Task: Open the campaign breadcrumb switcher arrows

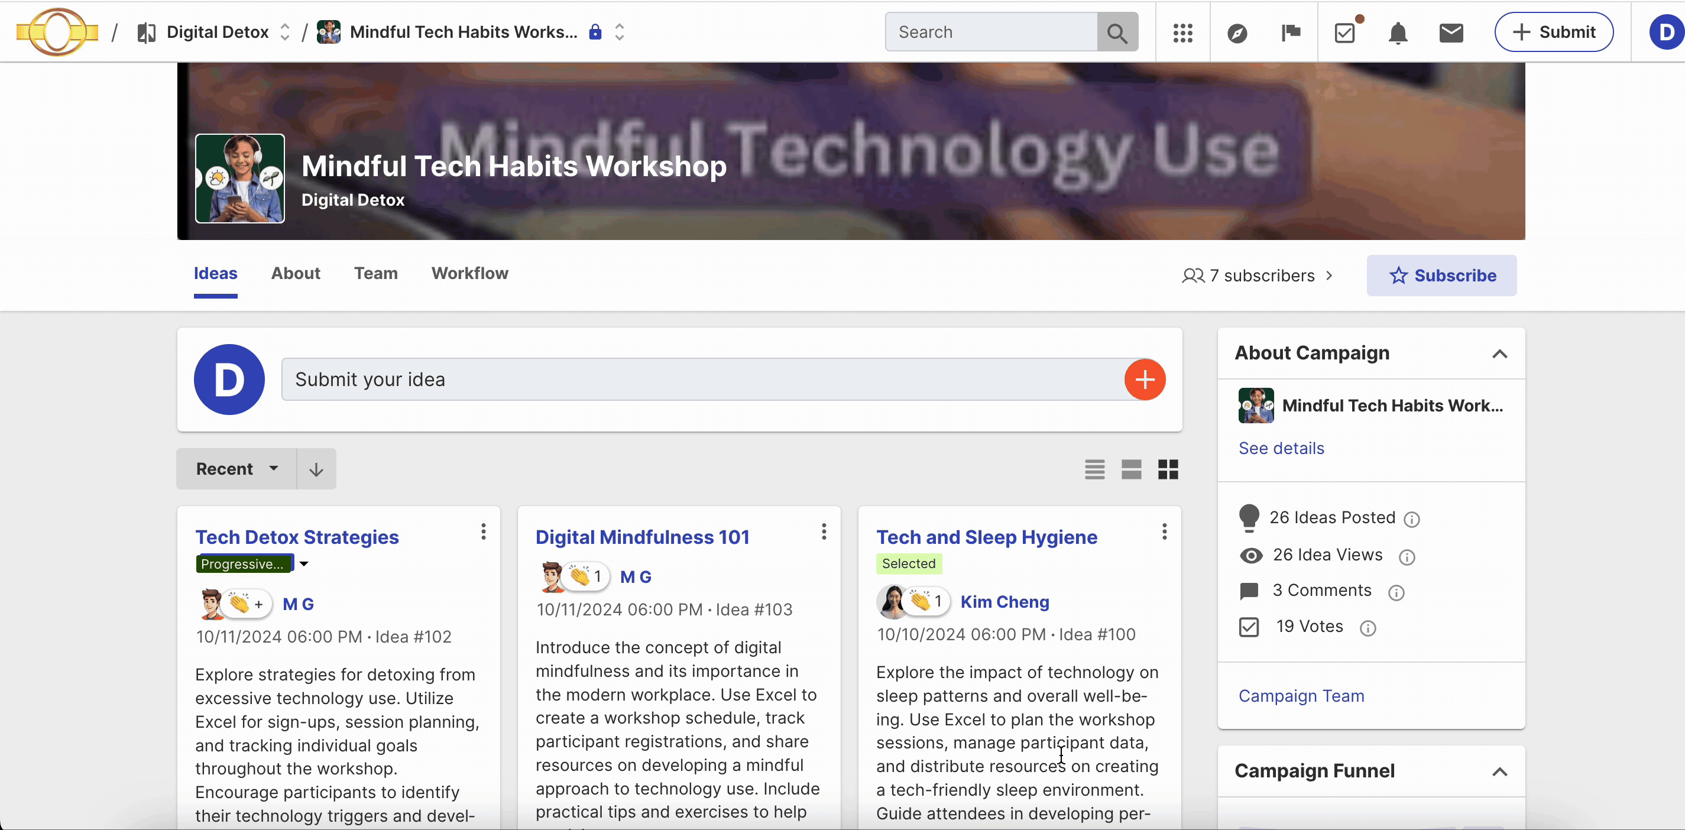Action: (x=620, y=32)
